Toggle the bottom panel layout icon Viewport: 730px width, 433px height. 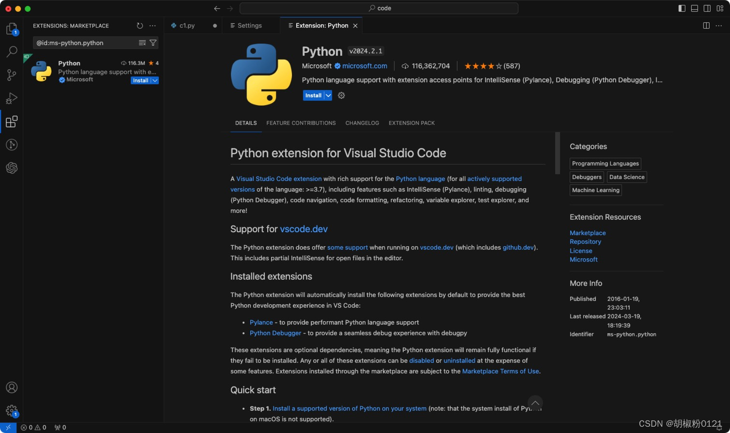tap(694, 8)
